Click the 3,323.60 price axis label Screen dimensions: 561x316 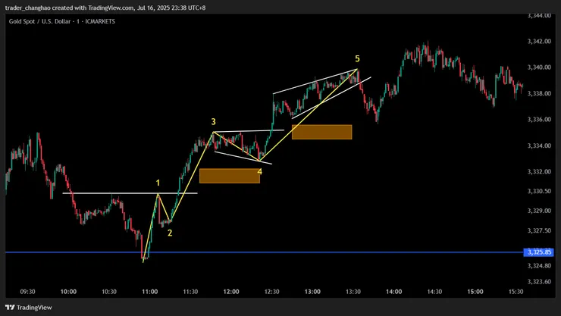click(x=539, y=281)
